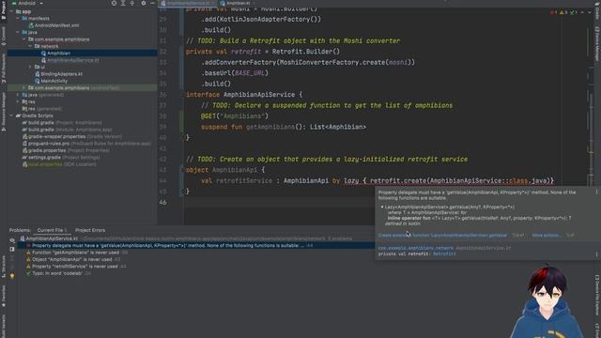Click the yellow warning count indicator in editor

[x=563, y=12]
